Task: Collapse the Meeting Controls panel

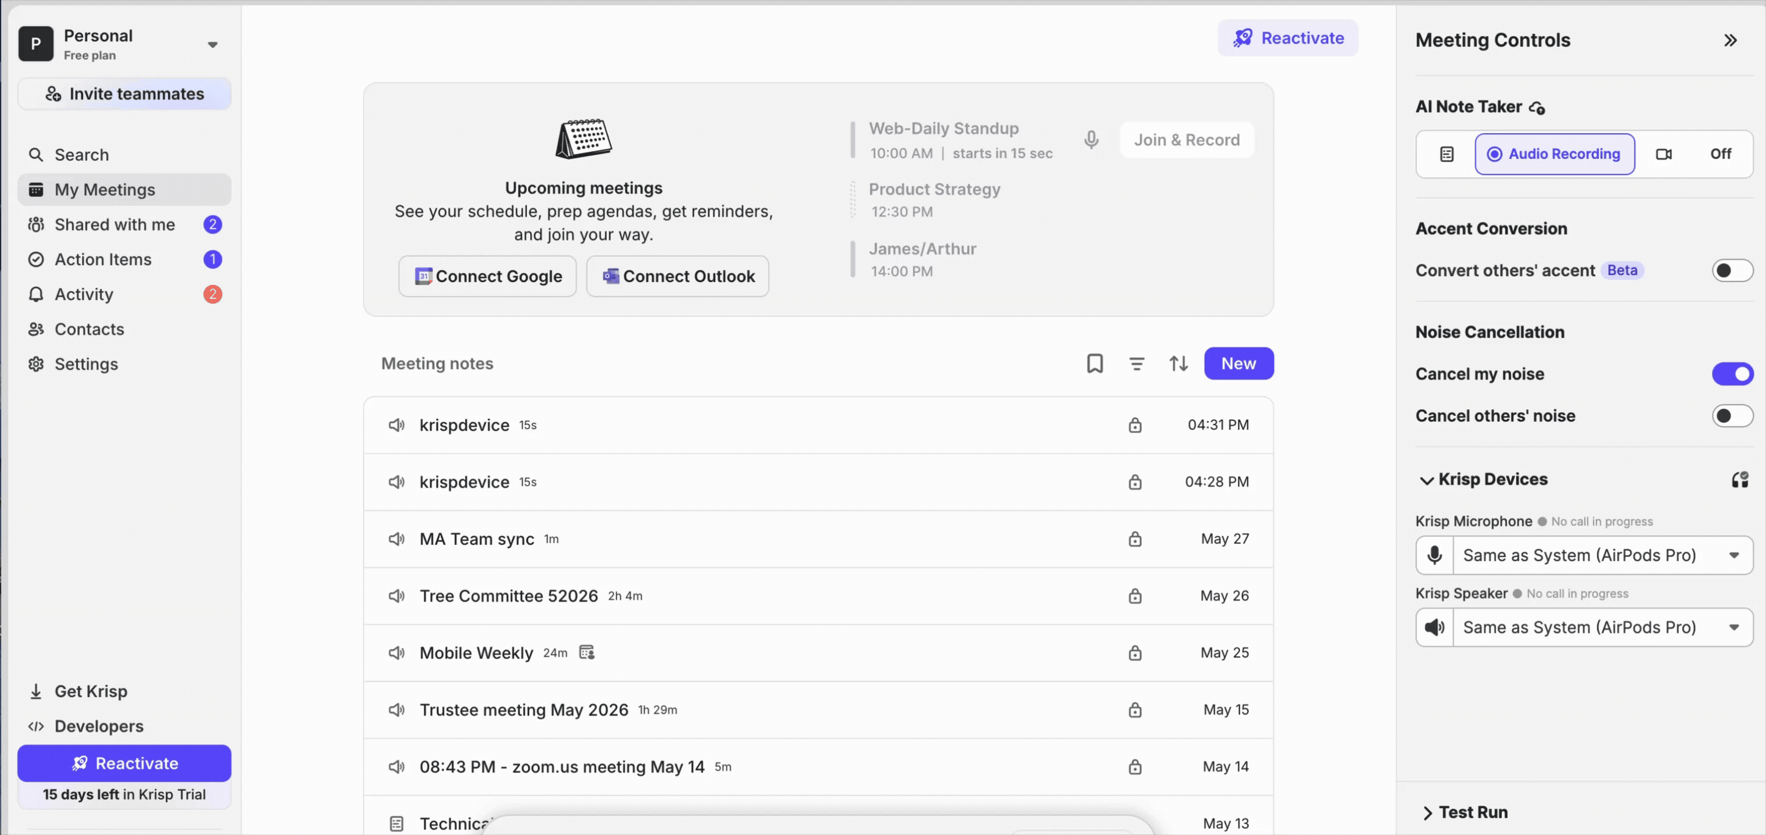Action: point(1731,41)
